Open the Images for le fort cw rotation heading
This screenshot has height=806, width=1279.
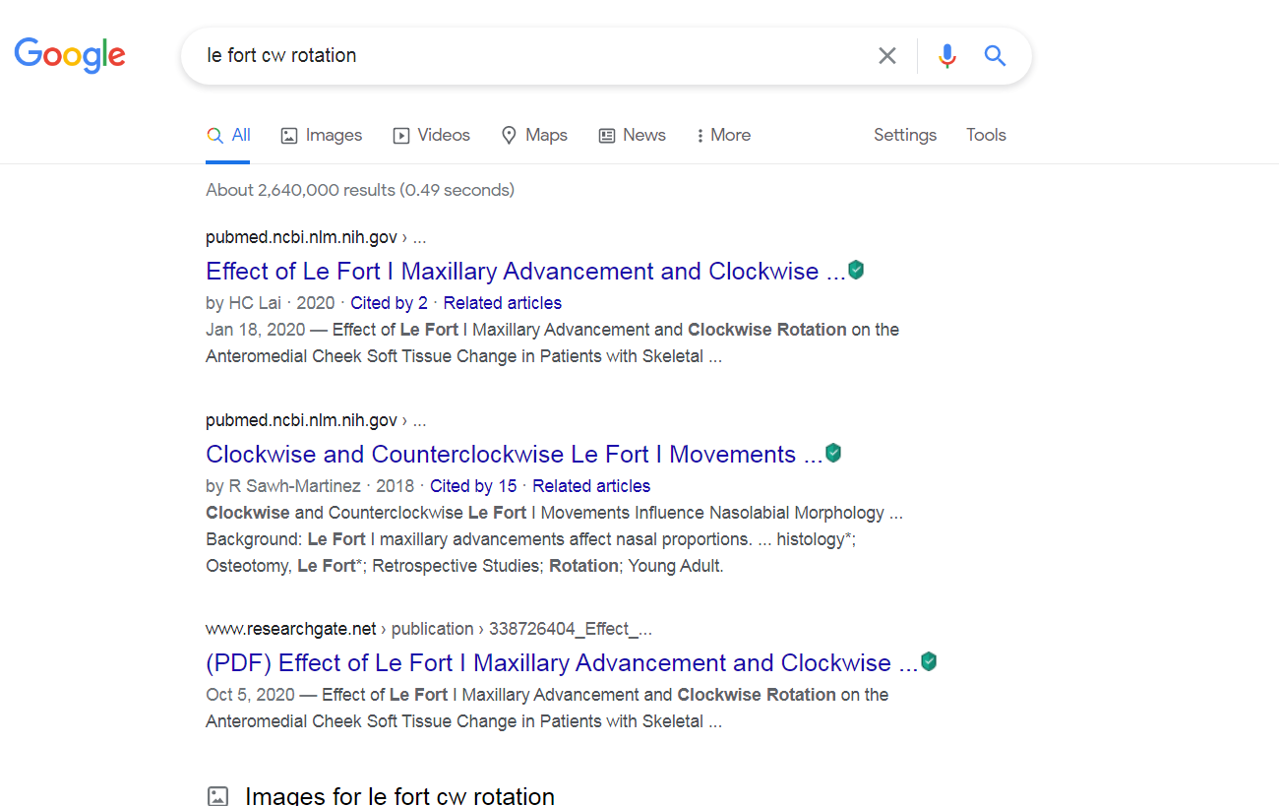399,795
